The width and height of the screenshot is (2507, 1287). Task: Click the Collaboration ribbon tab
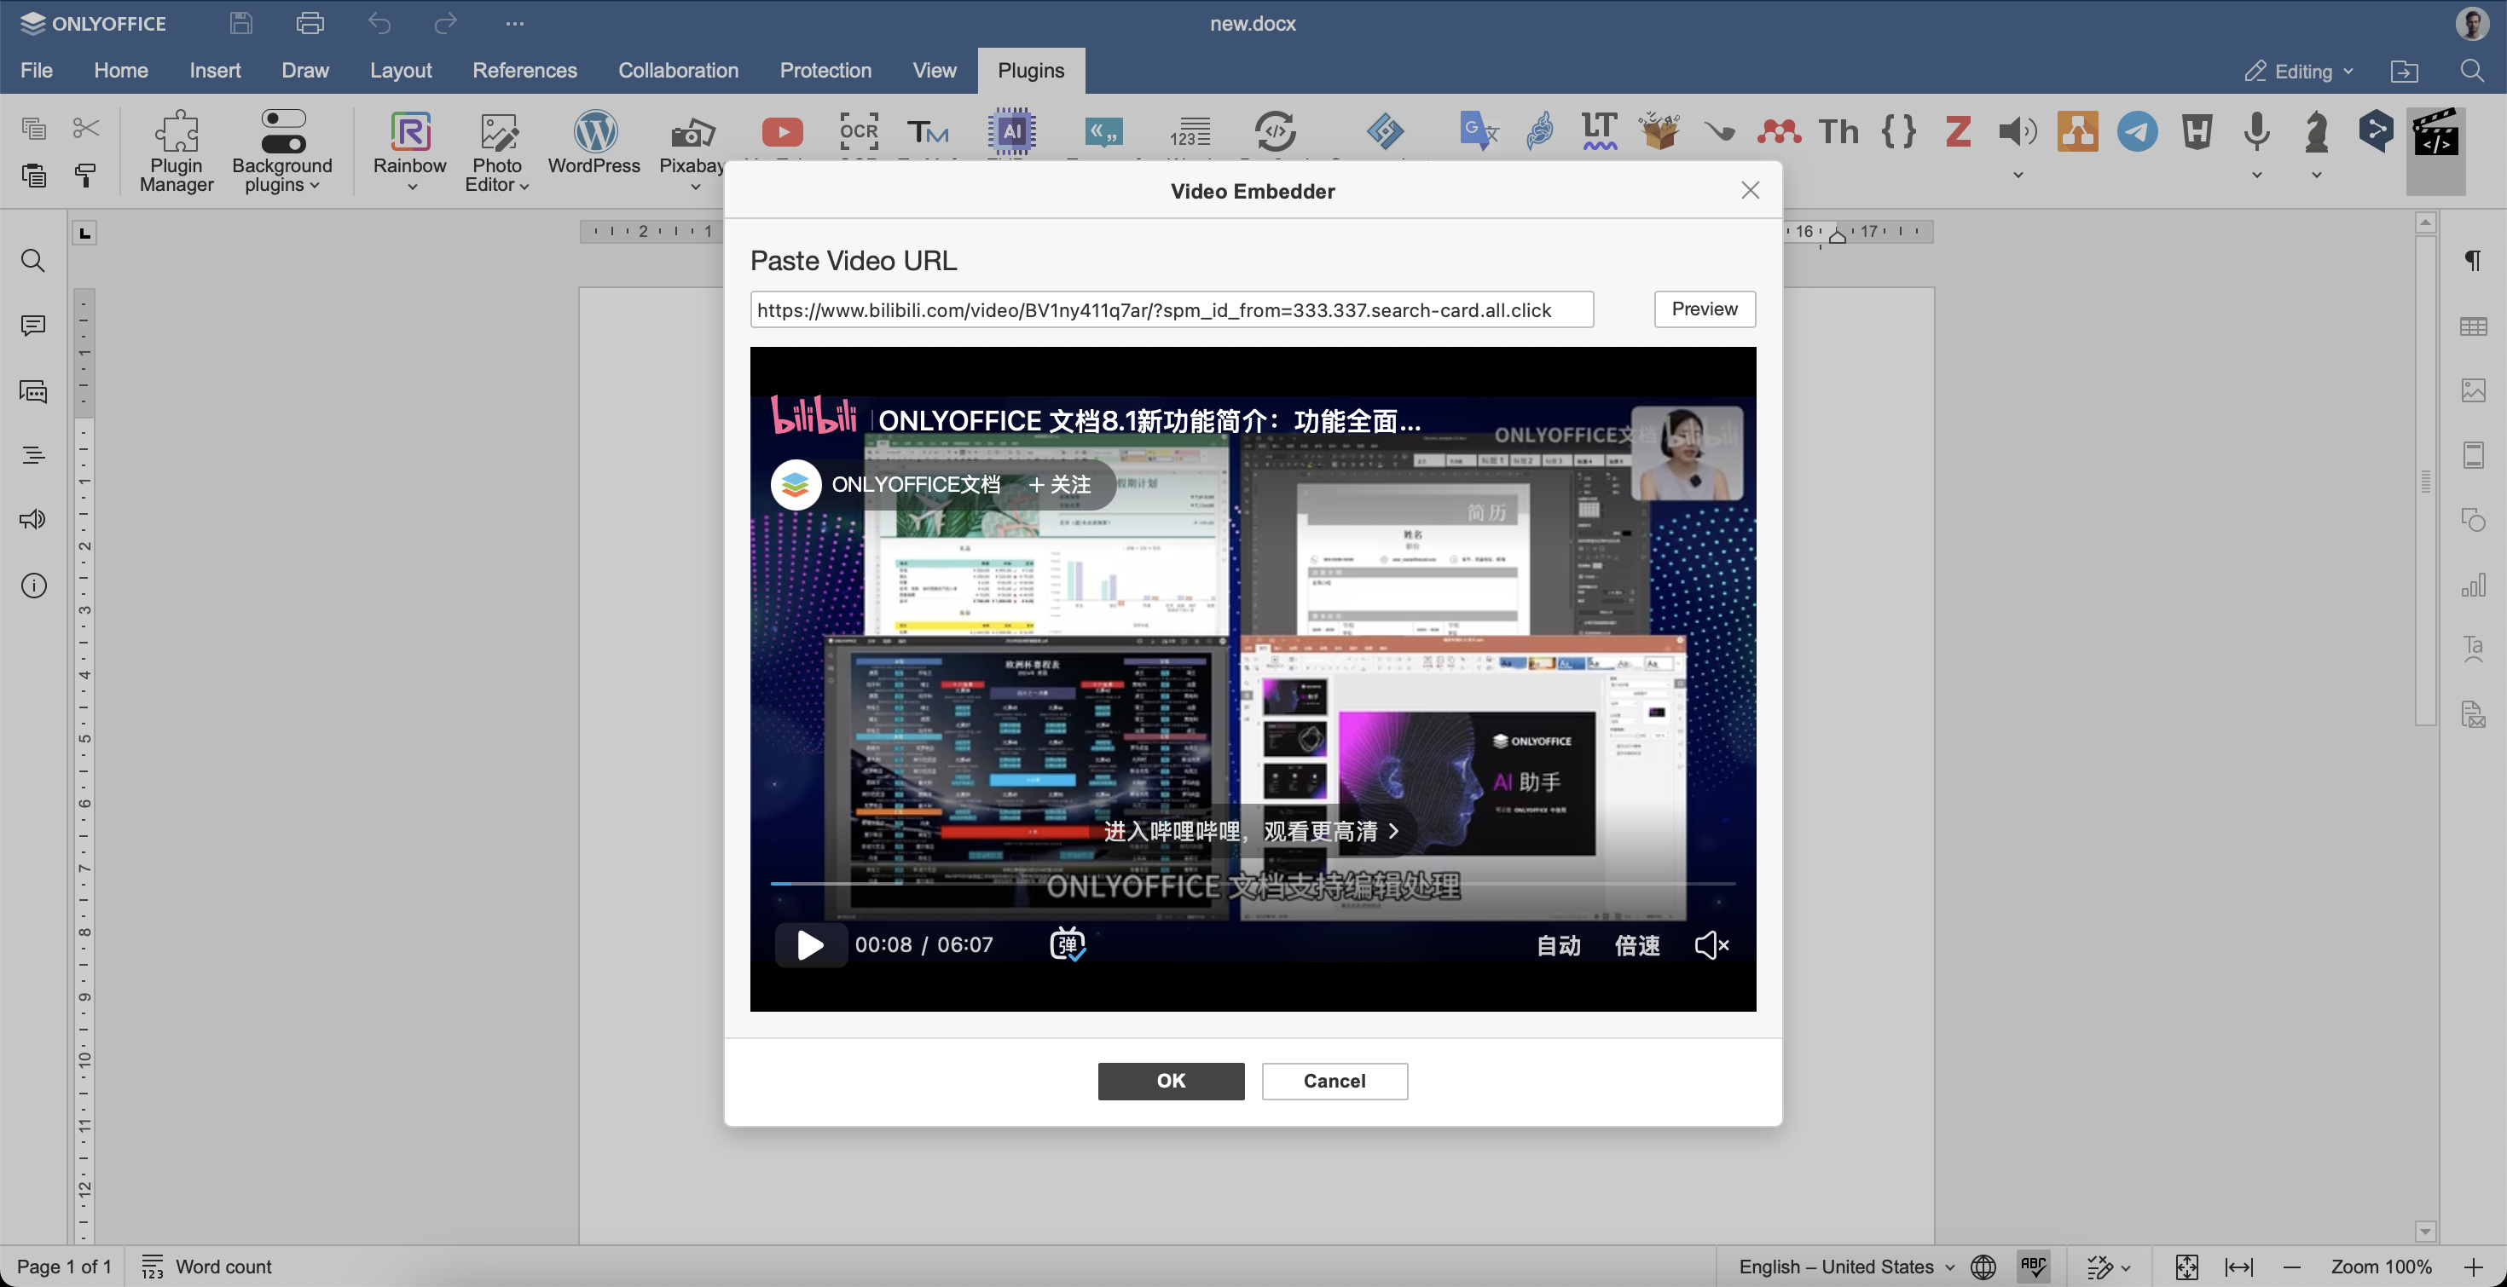[x=678, y=71]
